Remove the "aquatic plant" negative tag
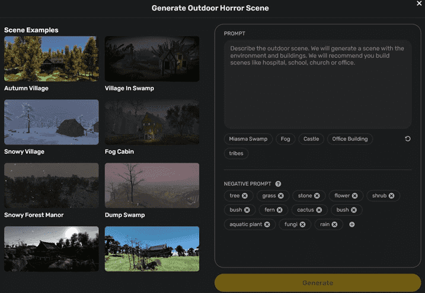Image resolution: width=425 pixels, height=293 pixels. pos(267,224)
